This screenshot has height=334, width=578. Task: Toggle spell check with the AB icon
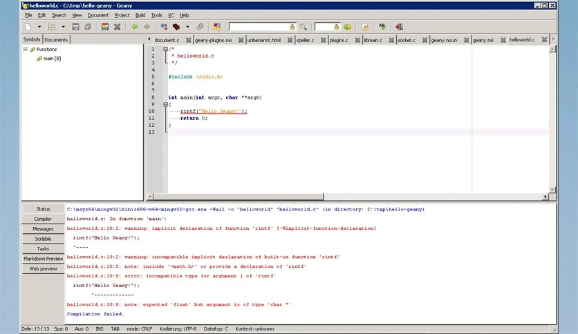point(382,27)
